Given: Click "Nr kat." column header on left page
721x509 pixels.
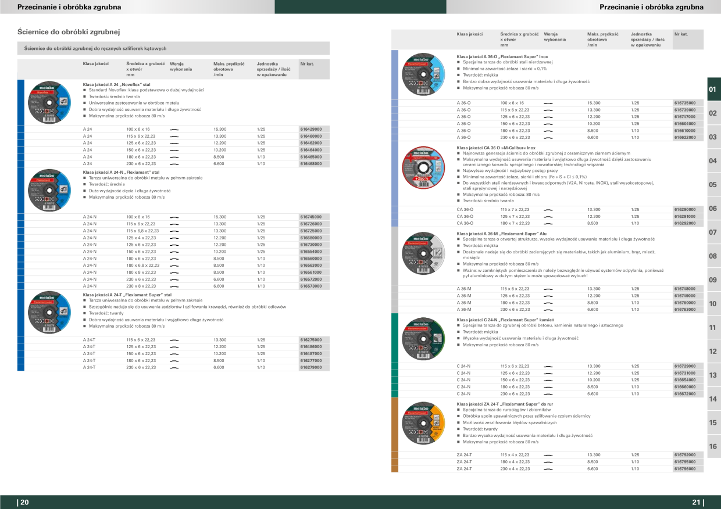Looking at the screenshot, I should pyautogui.click(x=307, y=63).
